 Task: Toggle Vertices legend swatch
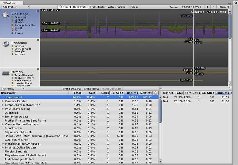(x=13, y=54)
